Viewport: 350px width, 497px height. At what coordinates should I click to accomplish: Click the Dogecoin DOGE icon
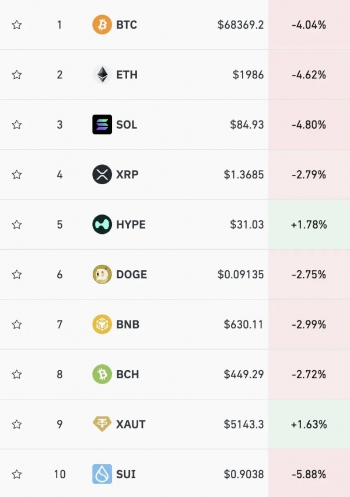click(102, 274)
